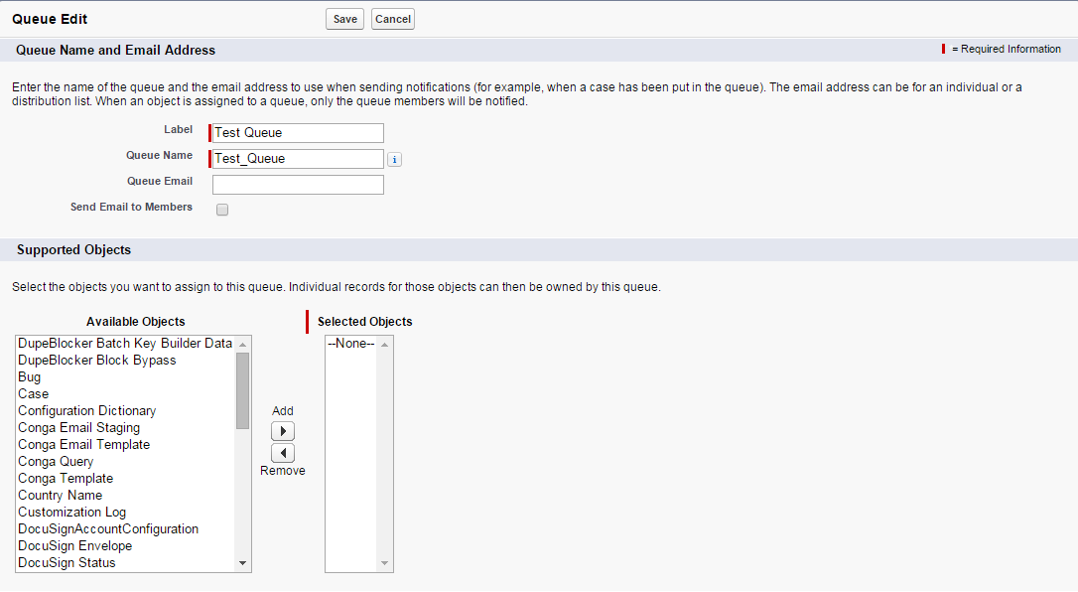
Task: Save the queue
Action: click(x=344, y=19)
